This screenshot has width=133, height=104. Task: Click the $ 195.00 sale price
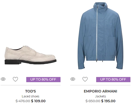[x=108, y=101]
